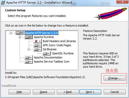Select the Ssl Binaries label
This screenshot has width=129, height=98.
point(50,49)
